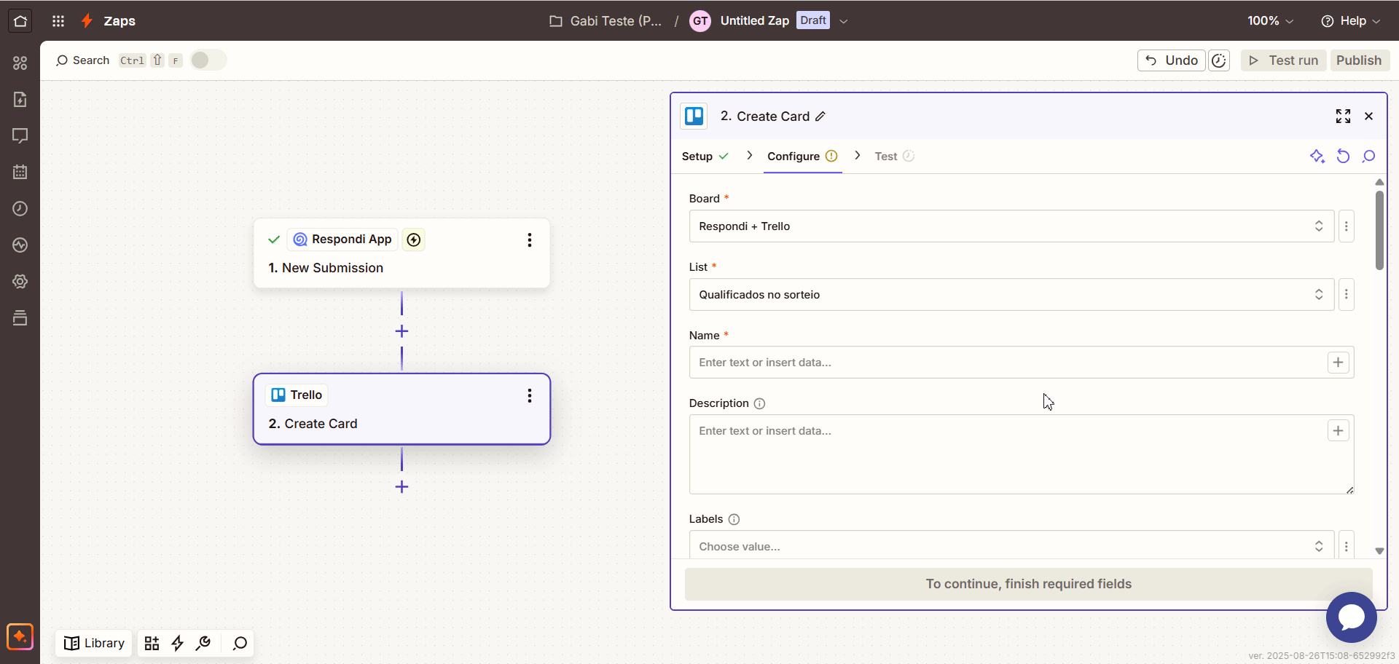Click the Labels info icon
Image resolution: width=1399 pixels, height=664 pixels.
[x=734, y=519]
